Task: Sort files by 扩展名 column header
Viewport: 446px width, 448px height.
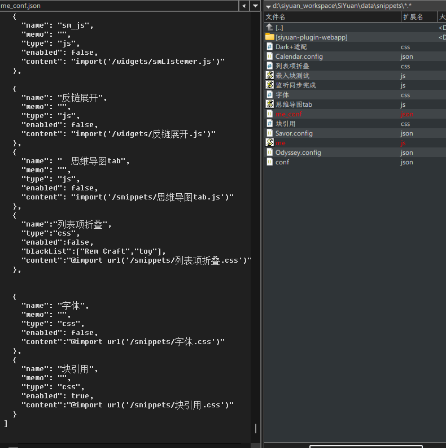Action: tap(418, 17)
